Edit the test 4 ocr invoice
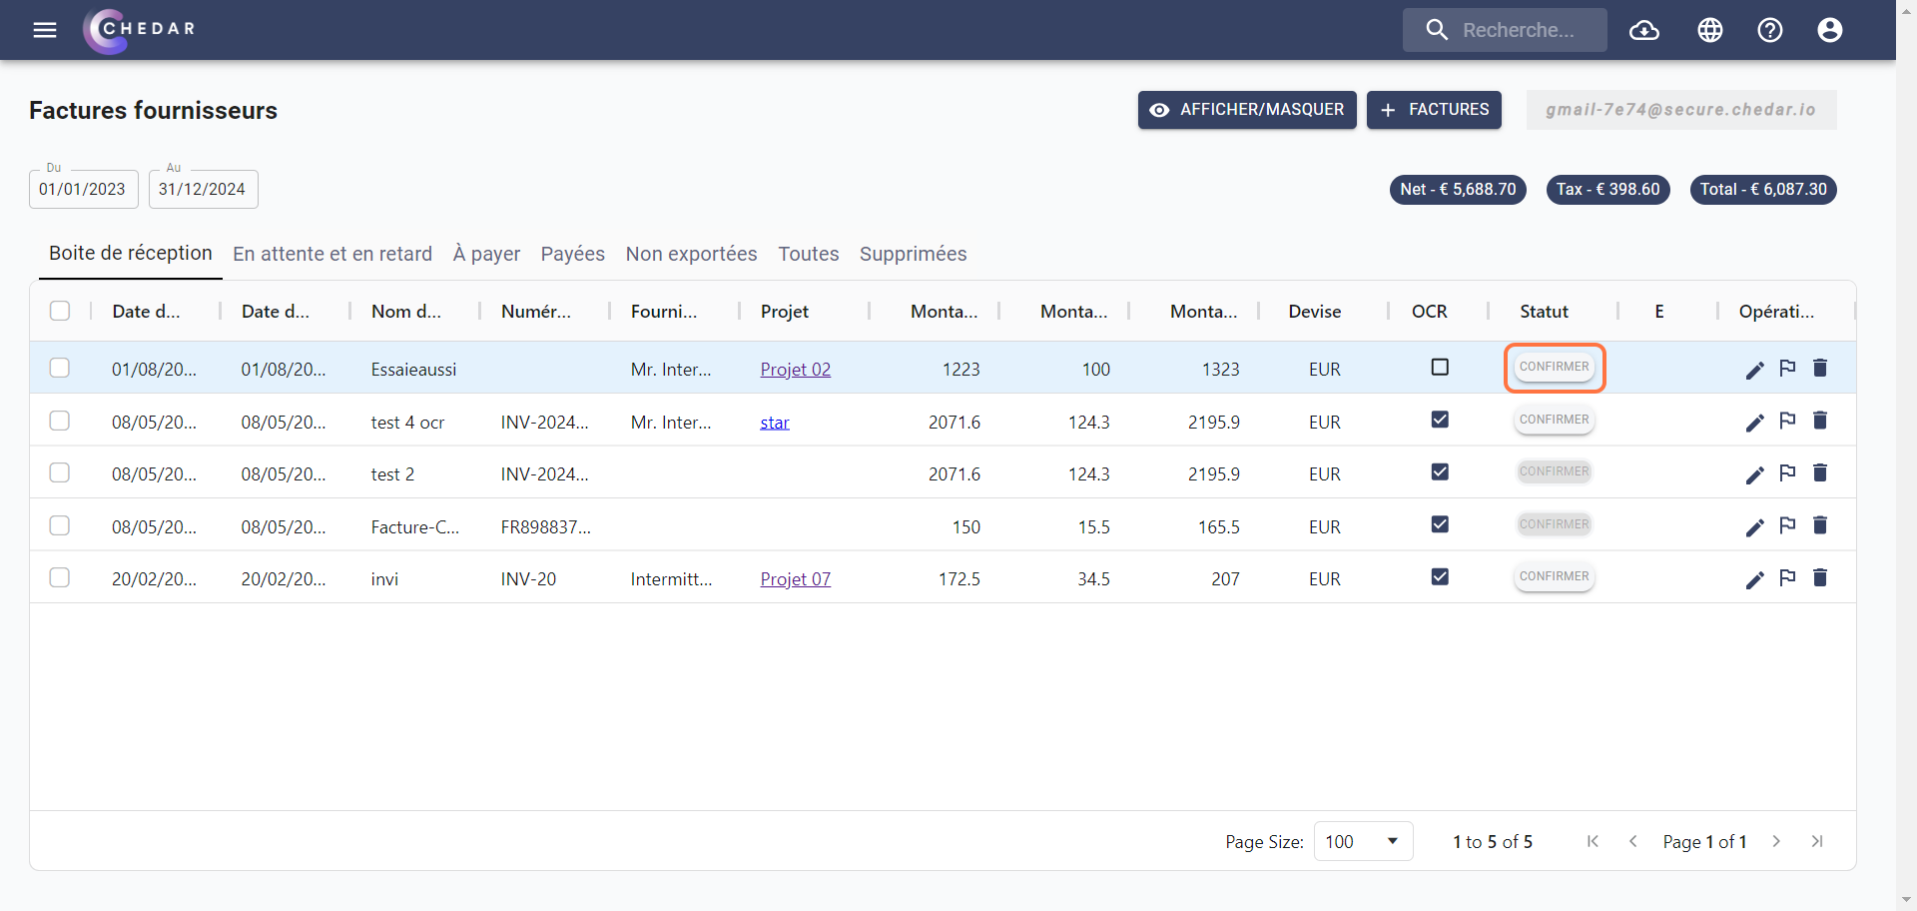 pyautogui.click(x=1754, y=423)
